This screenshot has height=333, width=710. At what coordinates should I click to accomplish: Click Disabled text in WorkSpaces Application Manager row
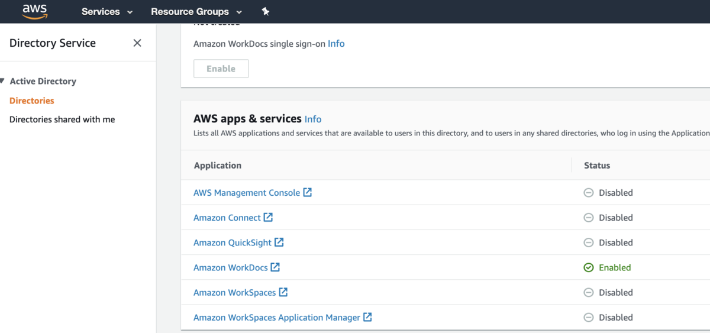tap(616, 318)
